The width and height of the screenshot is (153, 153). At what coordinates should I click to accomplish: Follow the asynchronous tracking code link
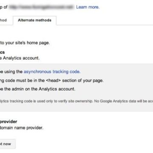(52, 72)
